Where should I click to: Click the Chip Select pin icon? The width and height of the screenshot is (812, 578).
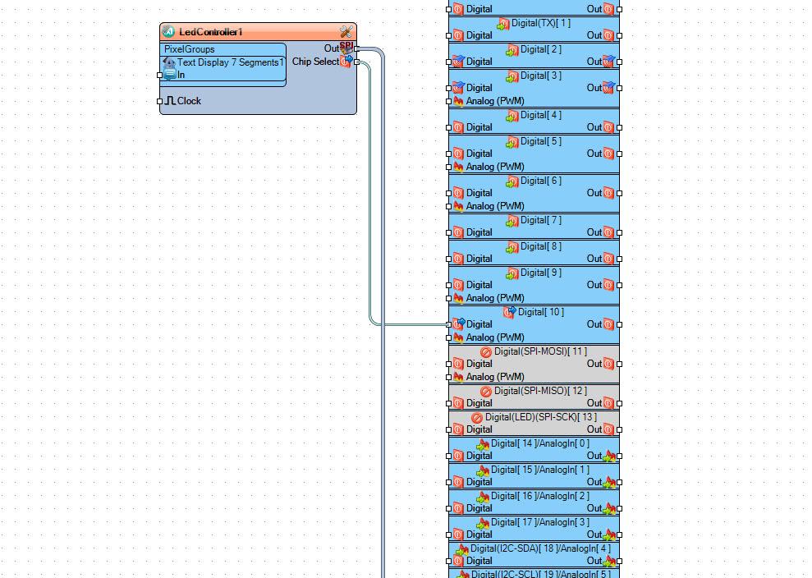[346, 62]
